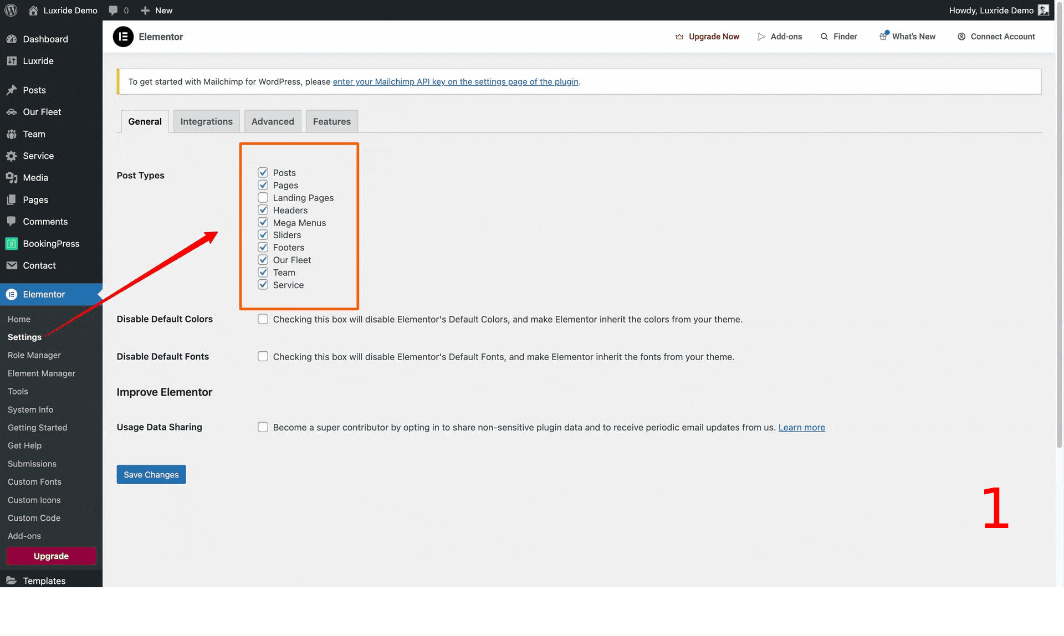This screenshot has width=1064, height=636.
Task: Check Disable Default Fonts box
Action: (x=263, y=356)
